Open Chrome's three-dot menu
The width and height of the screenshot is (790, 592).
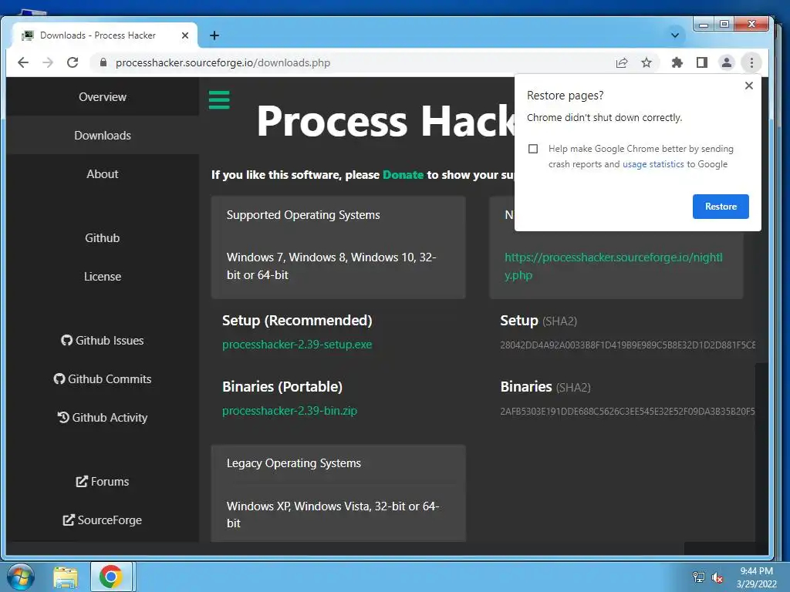pyautogui.click(x=751, y=62)
